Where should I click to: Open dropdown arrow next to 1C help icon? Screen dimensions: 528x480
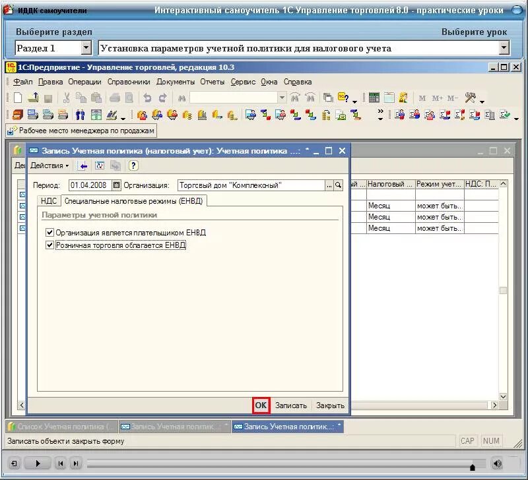tap(355, 102)
